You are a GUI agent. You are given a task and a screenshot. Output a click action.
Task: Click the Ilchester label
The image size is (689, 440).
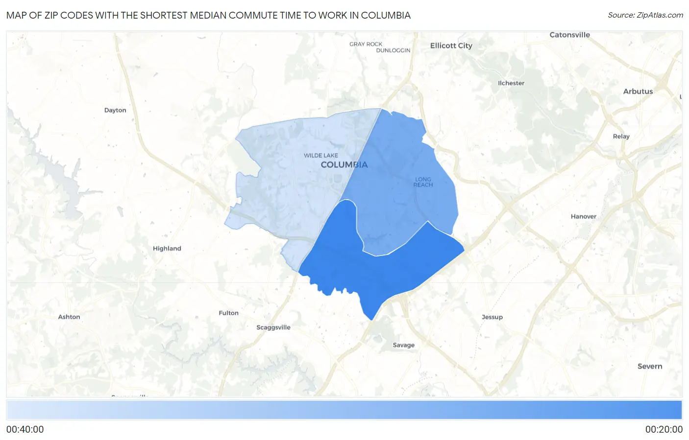tap(511, 83)
